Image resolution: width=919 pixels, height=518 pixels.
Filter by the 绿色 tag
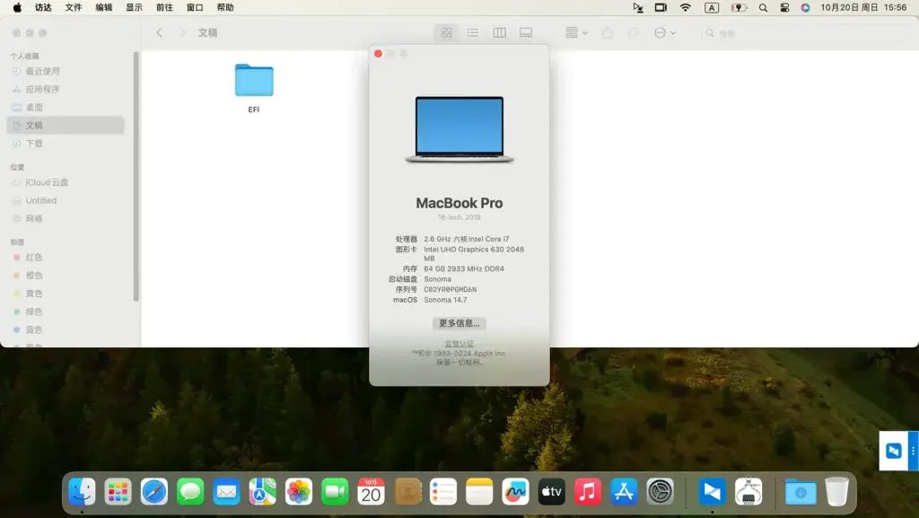[x=34, y=312]
